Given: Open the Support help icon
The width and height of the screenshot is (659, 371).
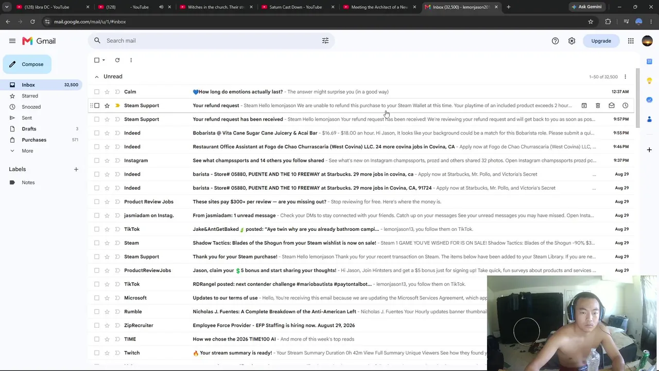Looking at the screenshot, I should [555, 41].
